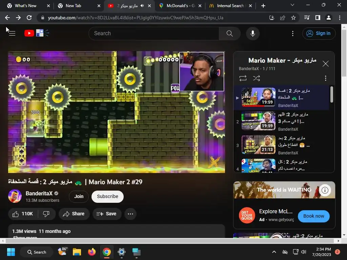Open Chrome settings gear app in taskbar
This screenshot has height=260, width=347.
[122, 252]
